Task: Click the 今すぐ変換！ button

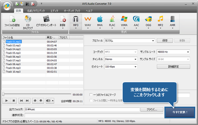Action: pos(180,112)
